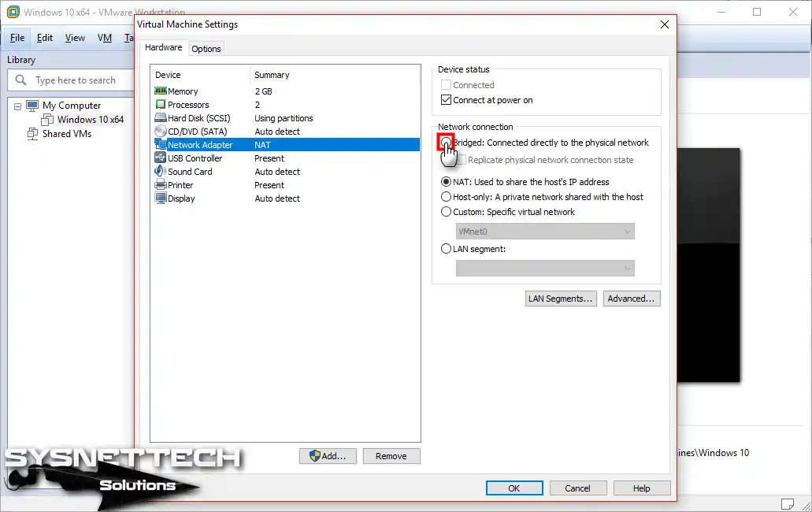Click the Help button

tap(642, 488)
